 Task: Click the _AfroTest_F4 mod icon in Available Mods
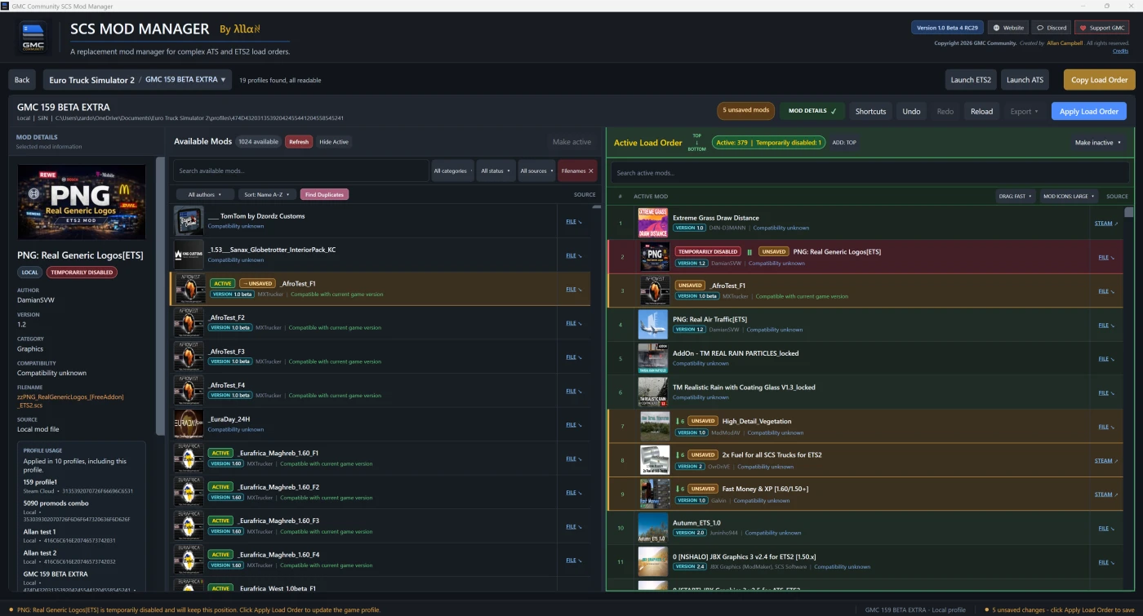click(189, 390)
